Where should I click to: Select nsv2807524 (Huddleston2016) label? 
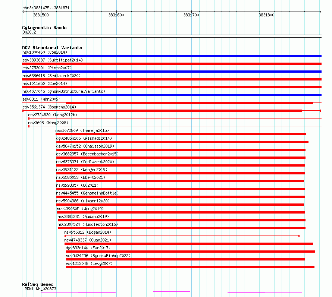pos(88,224)
